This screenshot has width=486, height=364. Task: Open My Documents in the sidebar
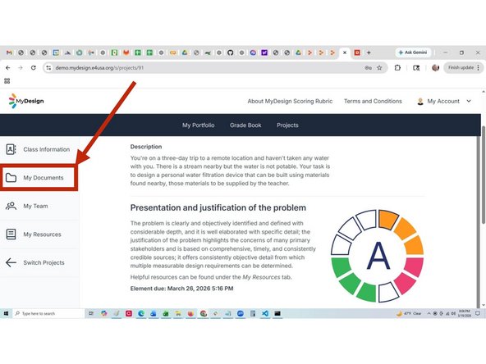point(39,178)
